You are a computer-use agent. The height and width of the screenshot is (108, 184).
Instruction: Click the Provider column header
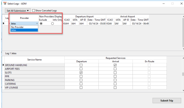click(x=24, y=18)
